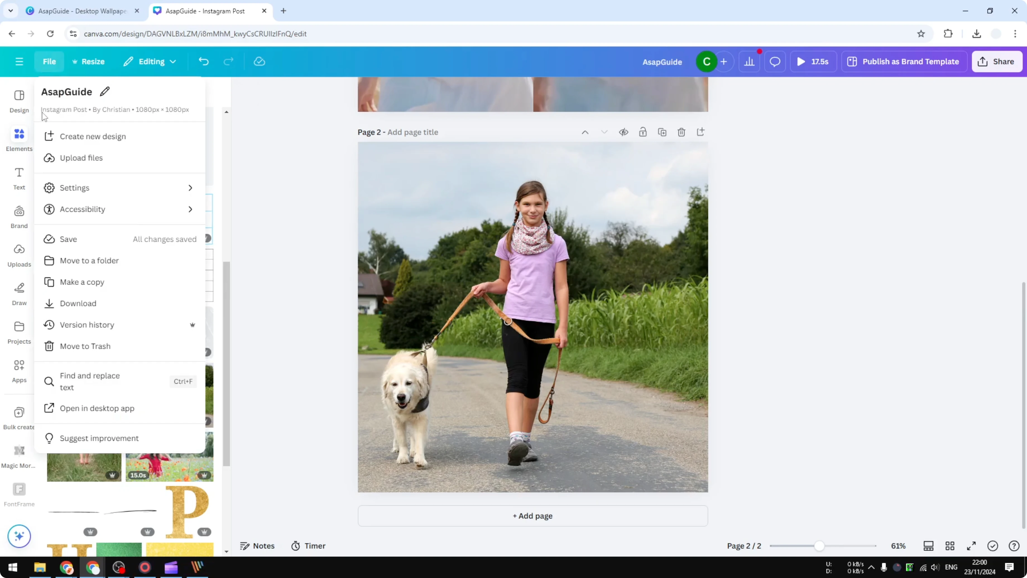Open the Editing mode dropdown
This screenshot has width=1027, height=578.
pos(150,61)
